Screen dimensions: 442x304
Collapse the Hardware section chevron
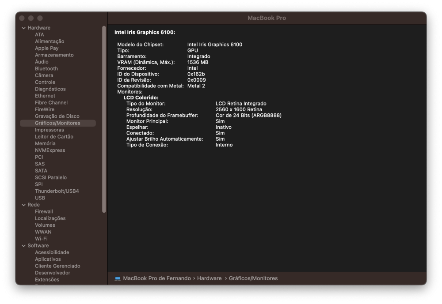click(24, 28)
